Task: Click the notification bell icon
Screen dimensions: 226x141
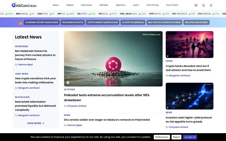Action: (x=203, y=5)
